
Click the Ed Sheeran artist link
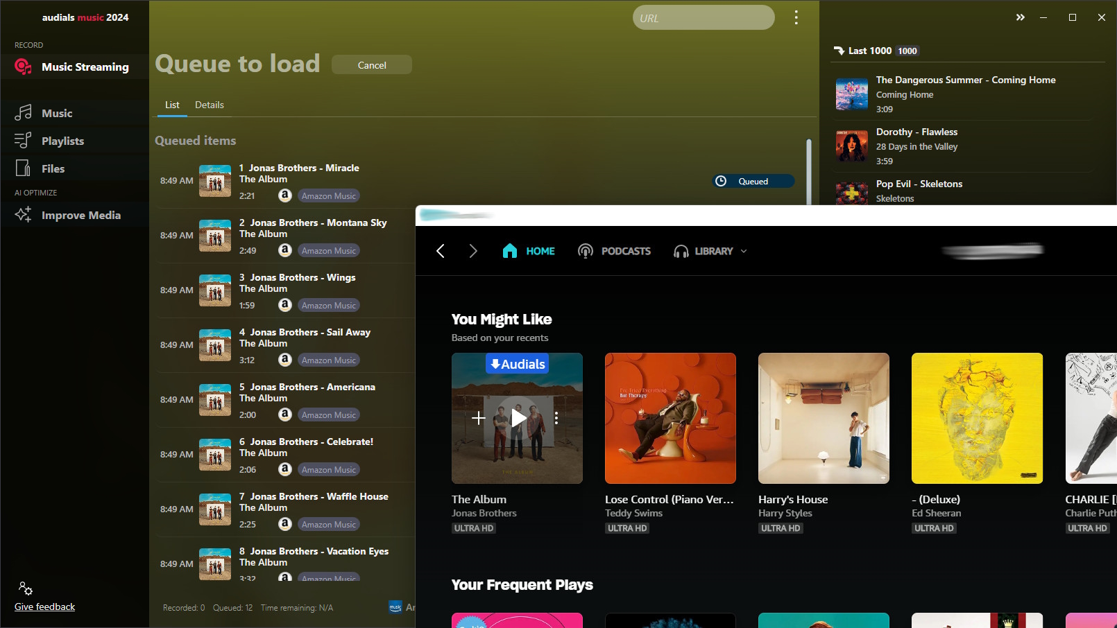coord(936,513)
